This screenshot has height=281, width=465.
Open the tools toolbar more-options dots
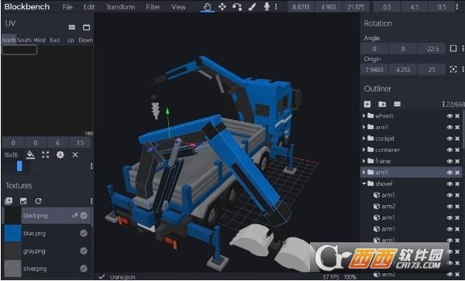[x=276, y=7]
